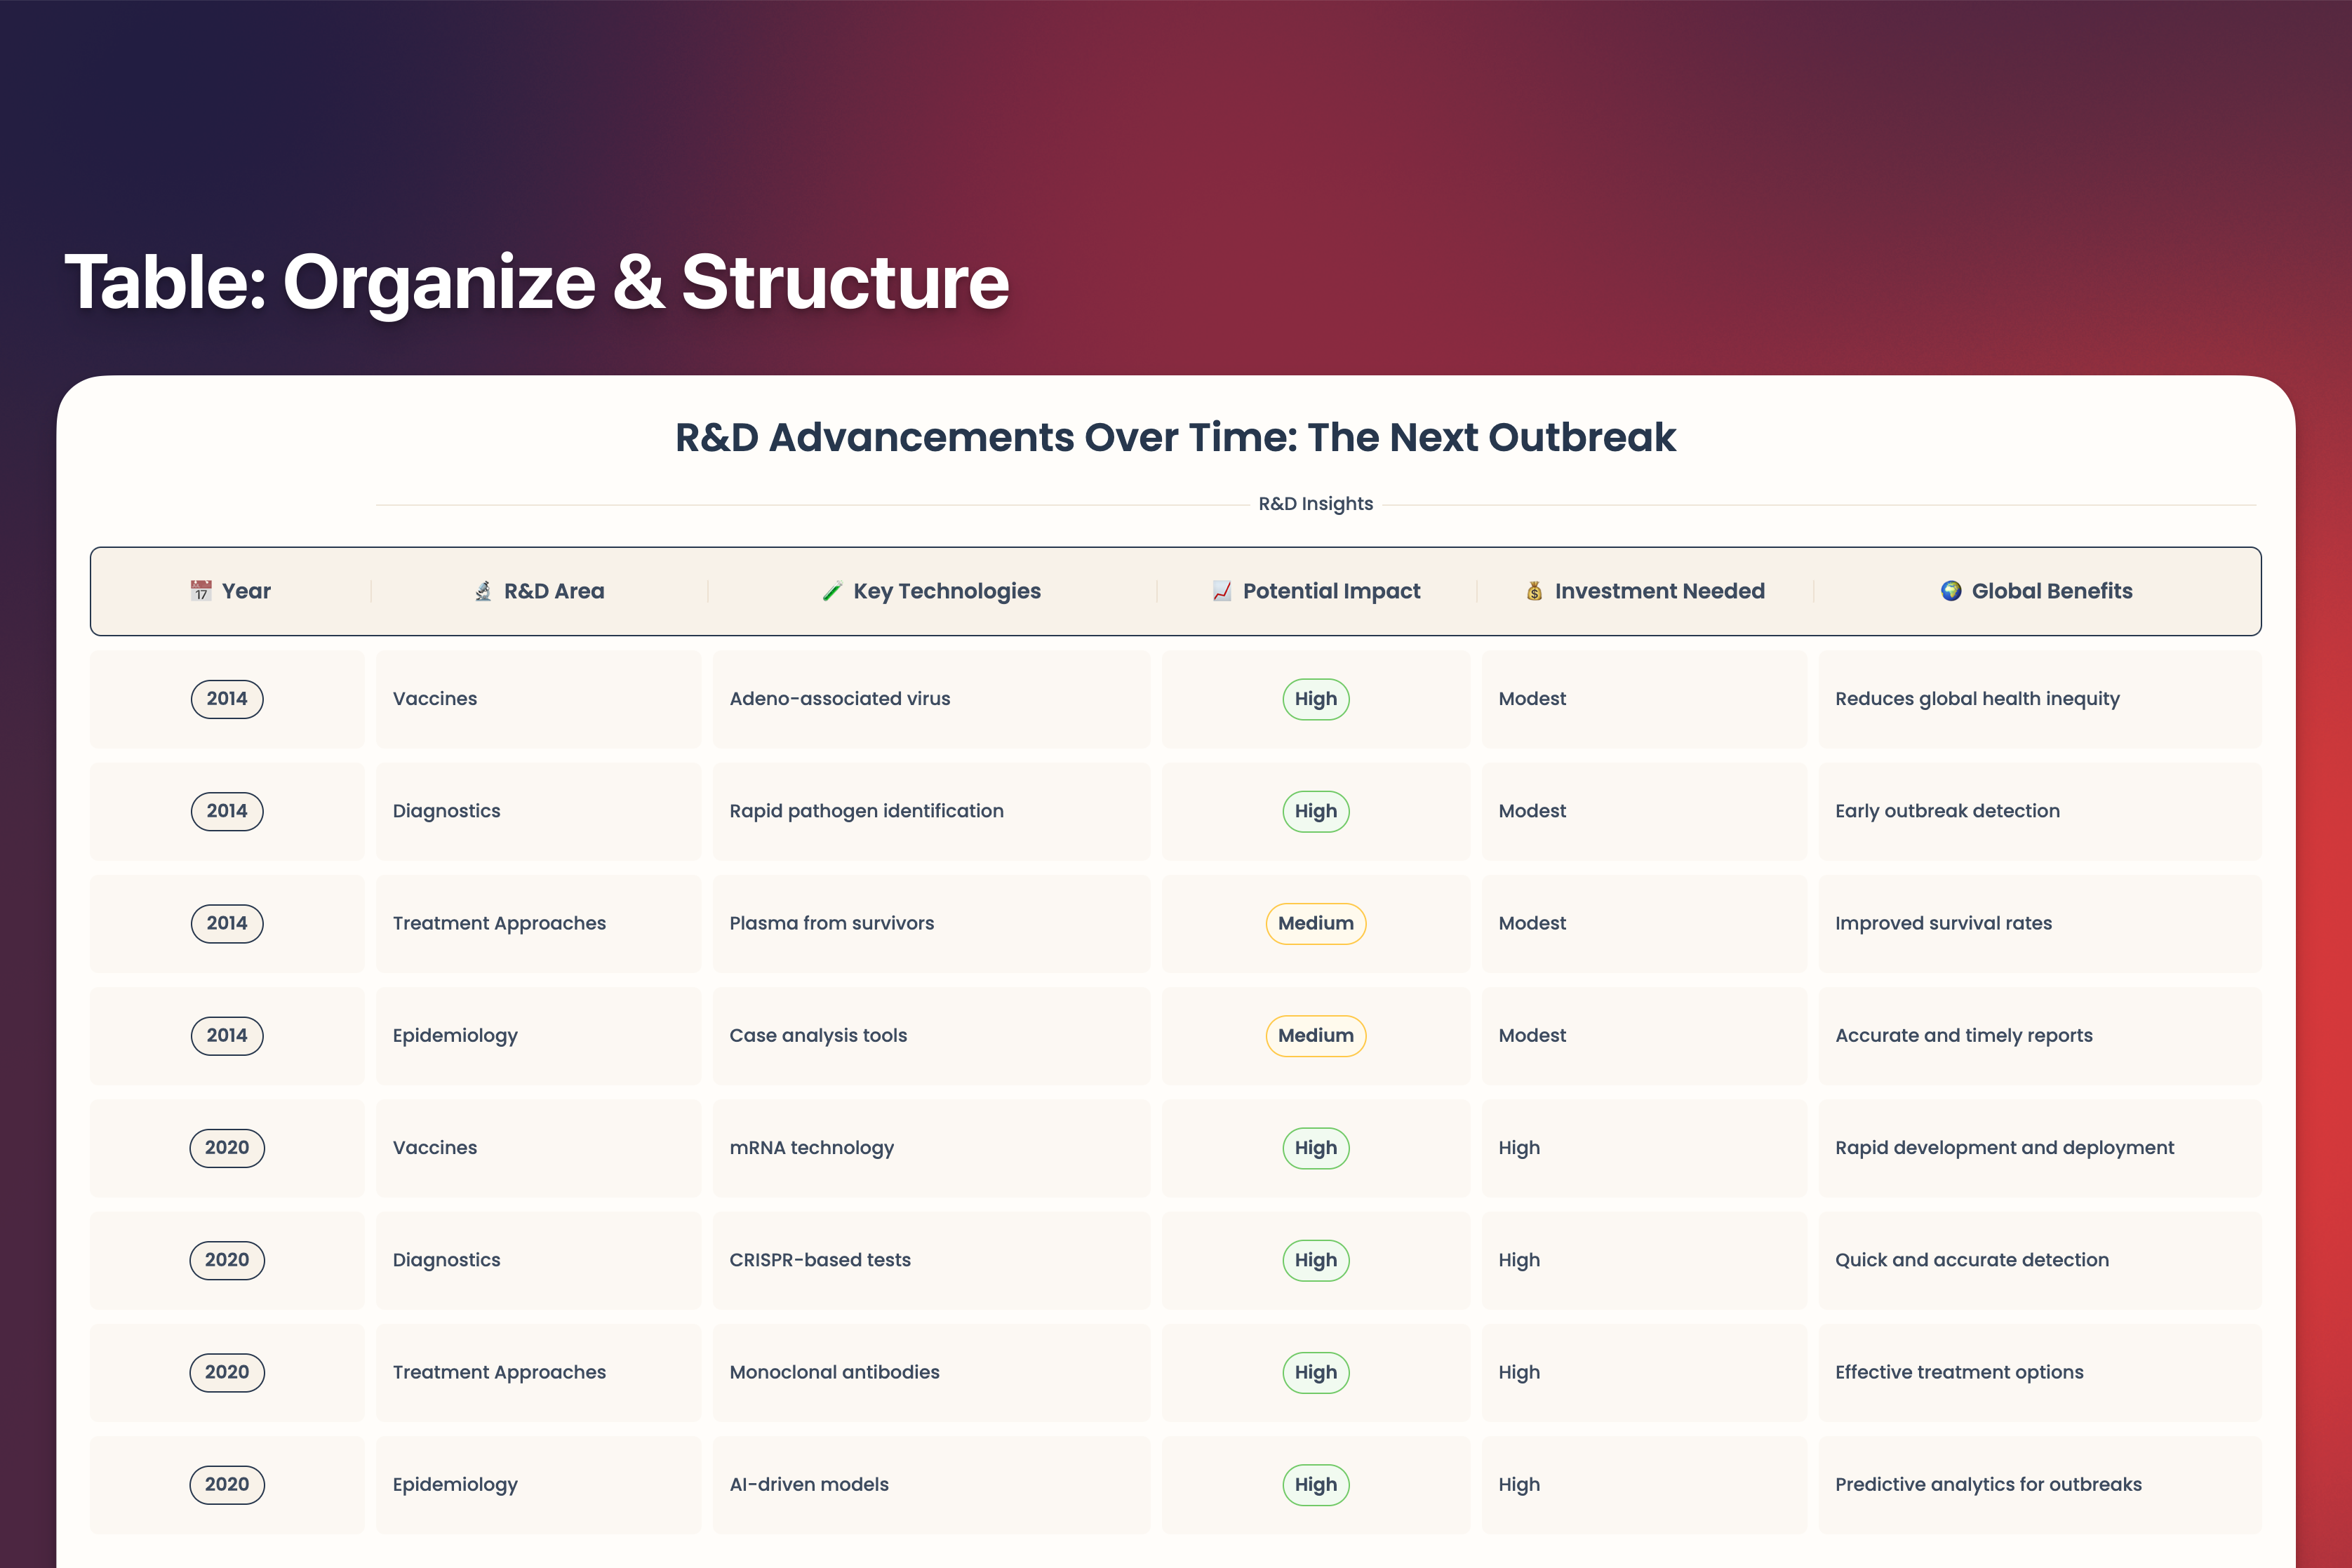Click the money bag icon beside Investment Needed
The height and width of the screenshot is (1568, 2352).
point(1534,591)
